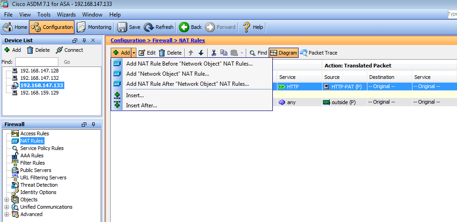
Task: Click the Configuration > Firewall > NAT Rules link
Action: (x=158, y=40)
